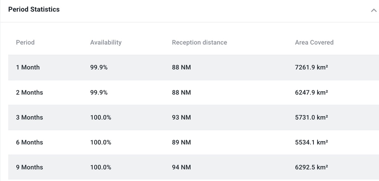Image resolution: width=379 pixels, height=181 pixels.
Task: Select the Period column header
Action: point(25,42)
